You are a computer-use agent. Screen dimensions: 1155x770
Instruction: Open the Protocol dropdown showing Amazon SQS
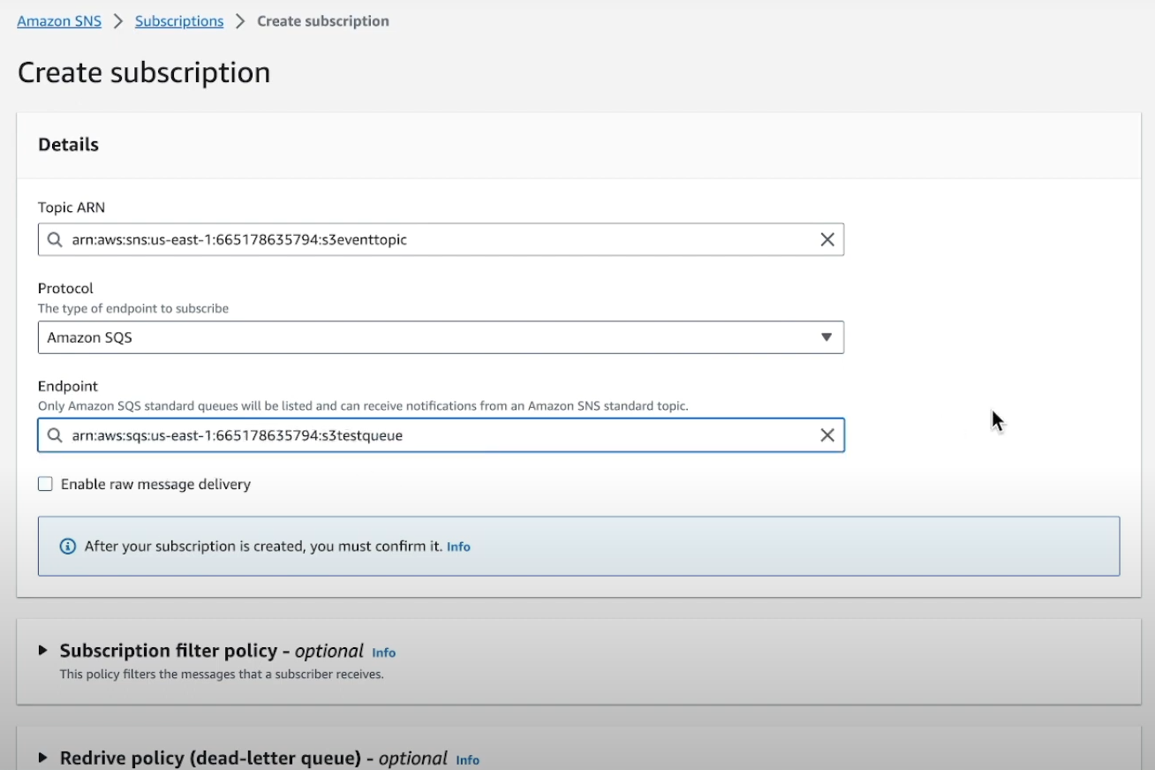[441, 337]
